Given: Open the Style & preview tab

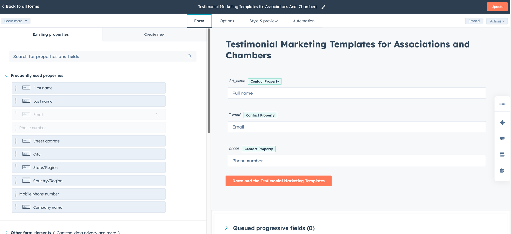Looking at the screenshot, I should 263,21.
